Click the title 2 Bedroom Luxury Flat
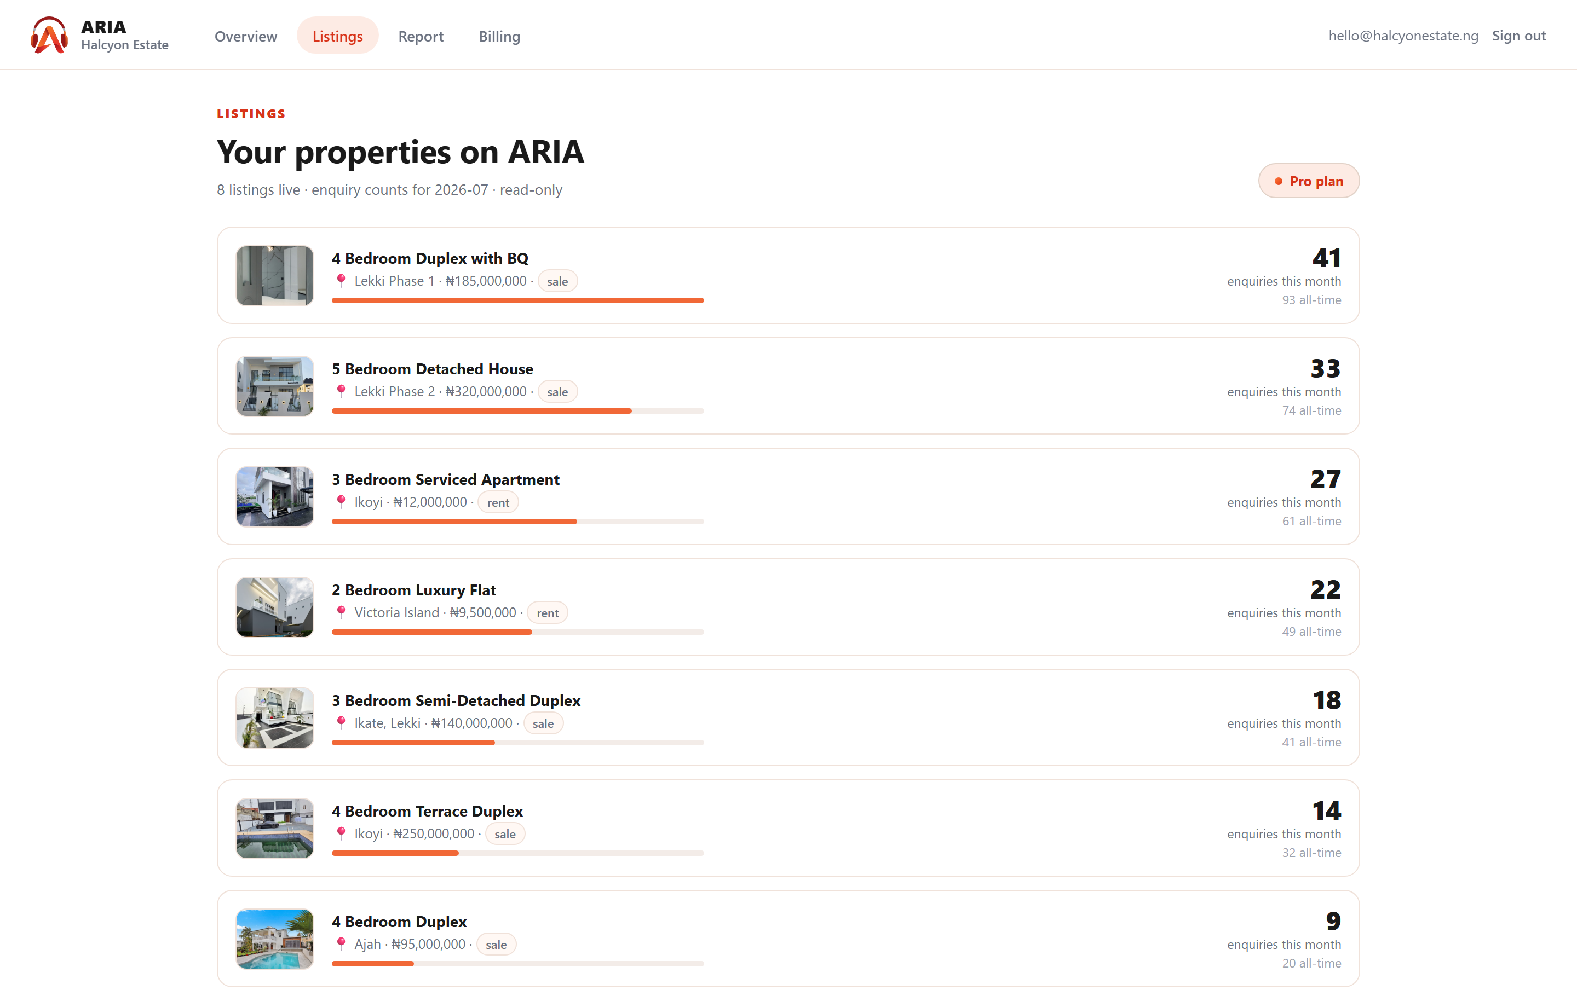 414,590
